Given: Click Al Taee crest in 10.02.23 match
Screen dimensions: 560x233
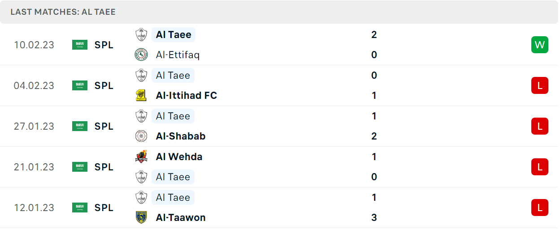Looking at the screenshot, I should coord(141,34).
